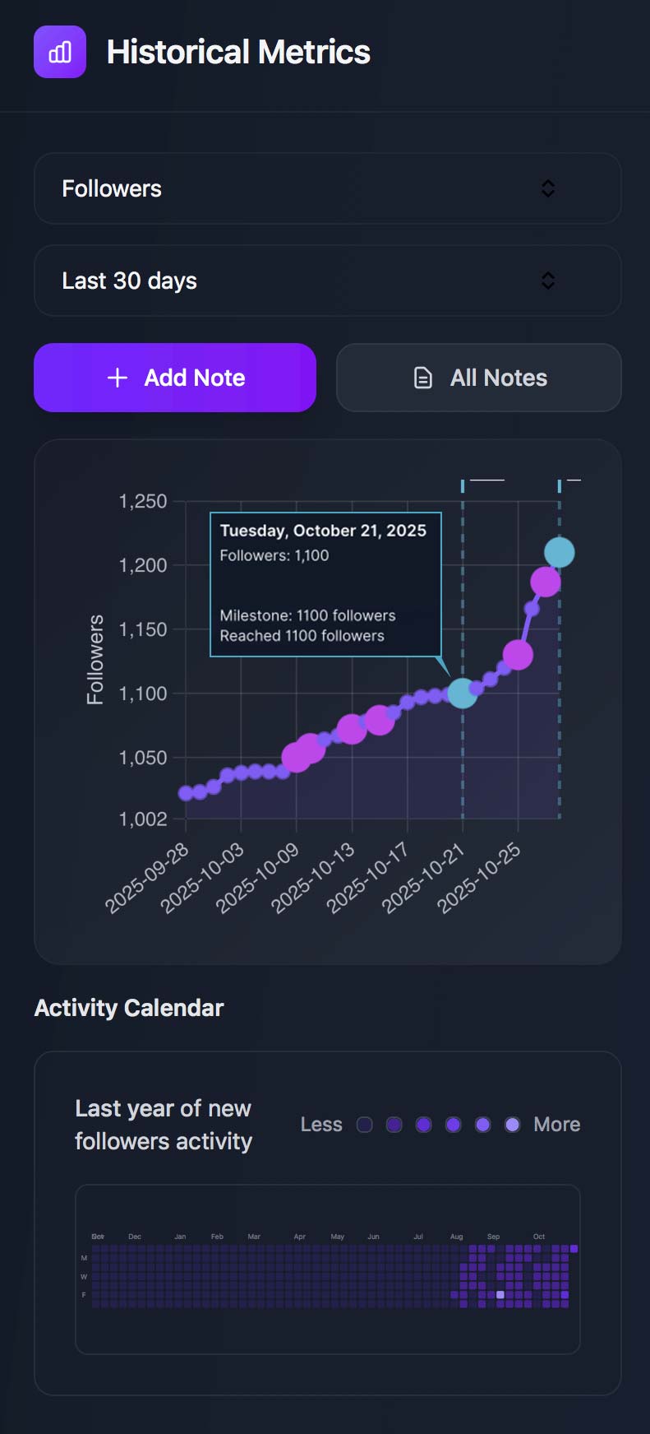This screenshot has width=650, height=1434.
Task: Click the brightest purple dot beside More
Action: pyautogui.click(x=511, y=1125)
